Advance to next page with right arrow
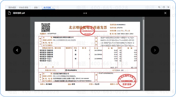This screenshot has width=176, height=97. coord(155,50)
